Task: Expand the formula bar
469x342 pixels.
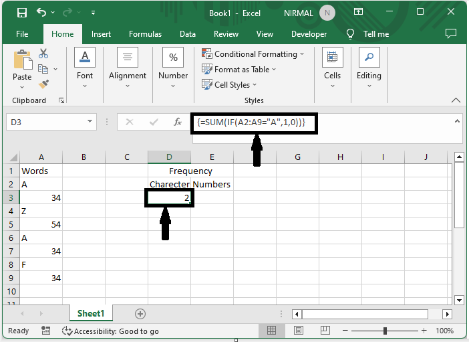Action: tap(457, 121)
